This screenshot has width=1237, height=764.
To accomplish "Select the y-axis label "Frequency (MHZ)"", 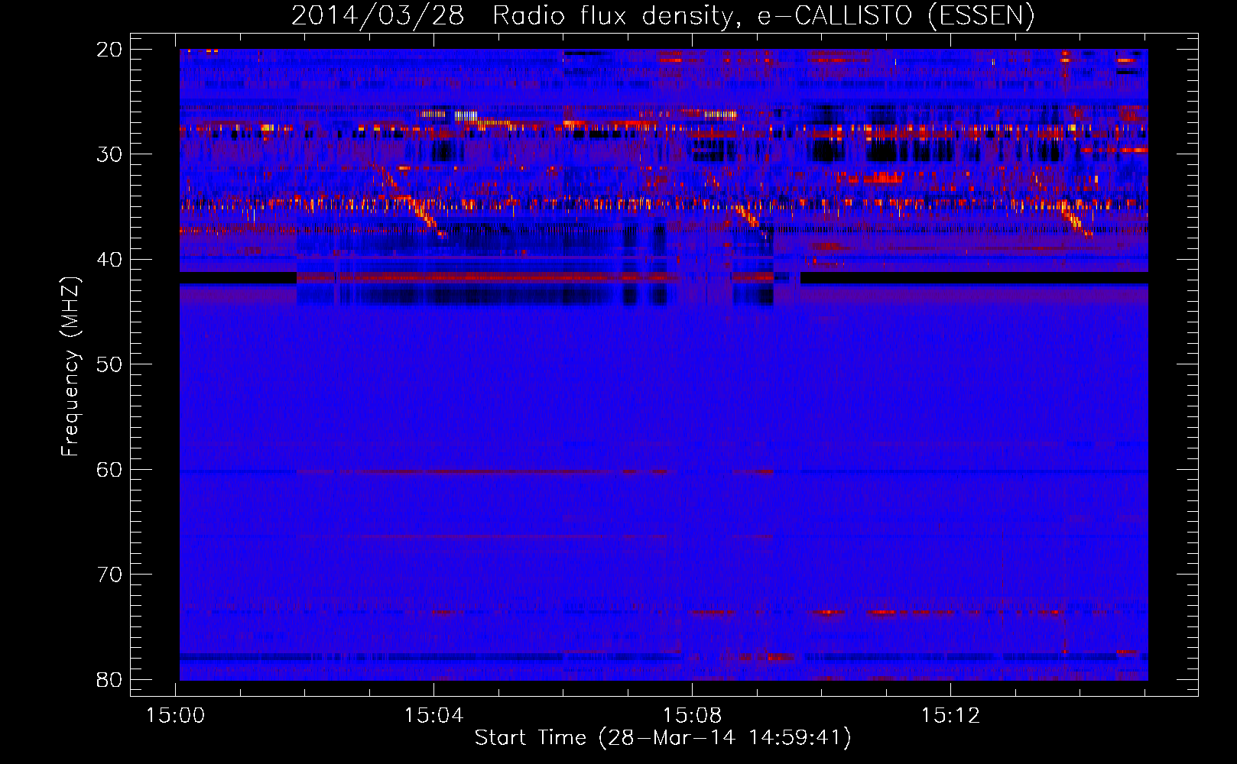I will click(70, 367).
